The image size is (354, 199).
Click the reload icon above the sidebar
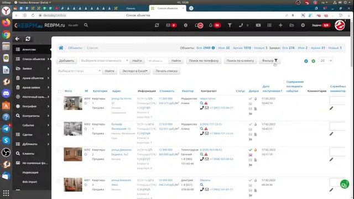(28, 39)
